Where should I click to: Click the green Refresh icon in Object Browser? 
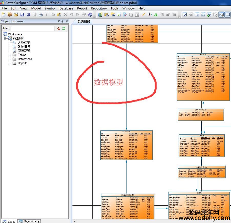64,28
